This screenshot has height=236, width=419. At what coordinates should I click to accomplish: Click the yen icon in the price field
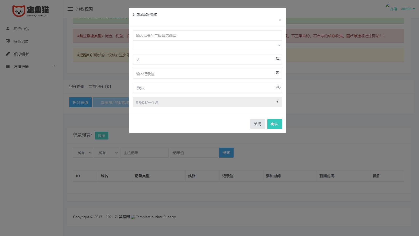pyautogui.click(x=277, y=101)
